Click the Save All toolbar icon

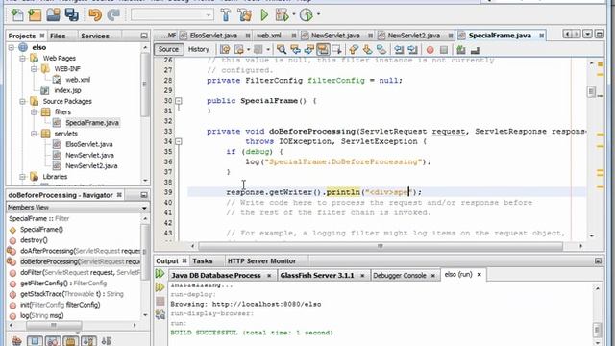pos(72,15)
